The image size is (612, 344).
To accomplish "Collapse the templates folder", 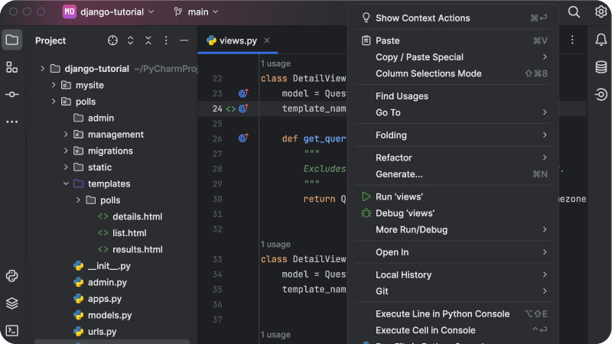I will click(x=66, y=183).
